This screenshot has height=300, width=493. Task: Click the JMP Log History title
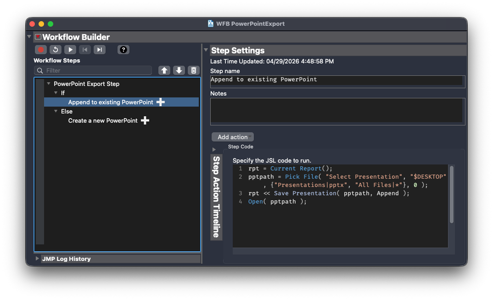click(66, 259)
